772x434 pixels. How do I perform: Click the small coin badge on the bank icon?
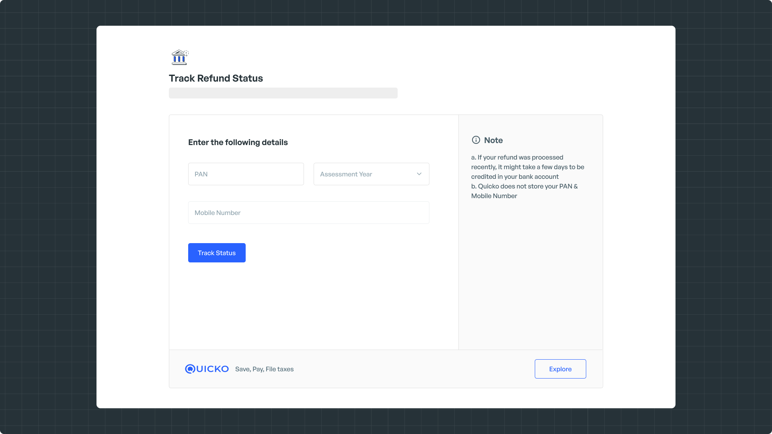click(187, 53)
